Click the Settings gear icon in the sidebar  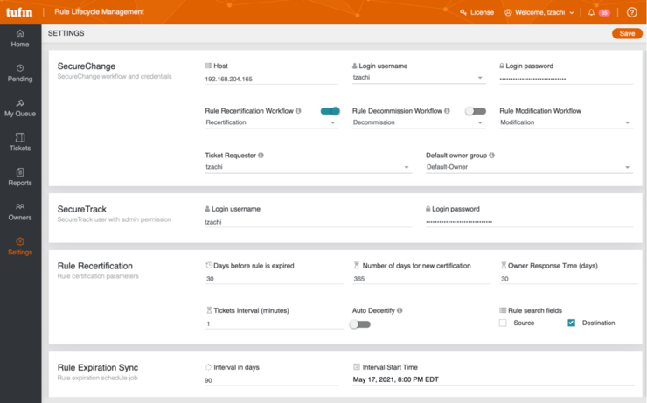coord(20,241)
